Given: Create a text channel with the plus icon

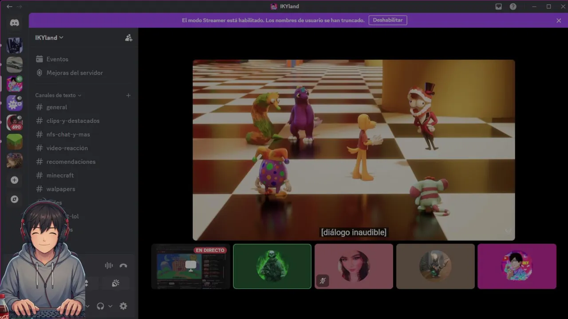Looking at the screenshot, I should pos(128,95).
